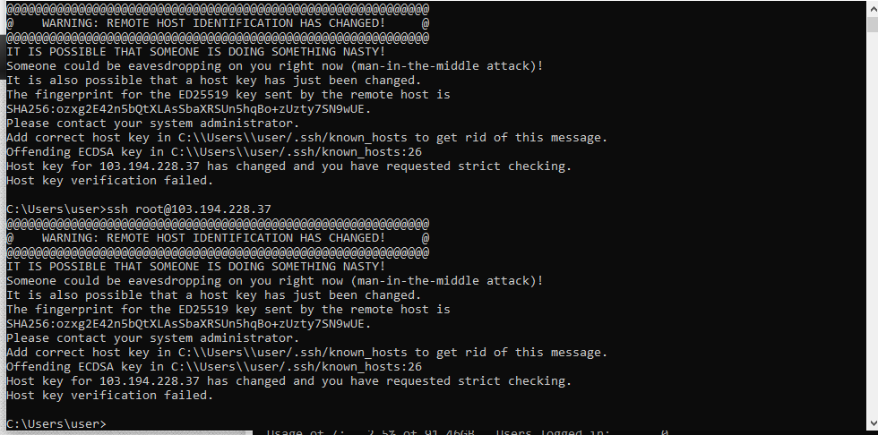Click the second SHA256 fingerprint line
878x435 pixels.
[x=189, y=324]
